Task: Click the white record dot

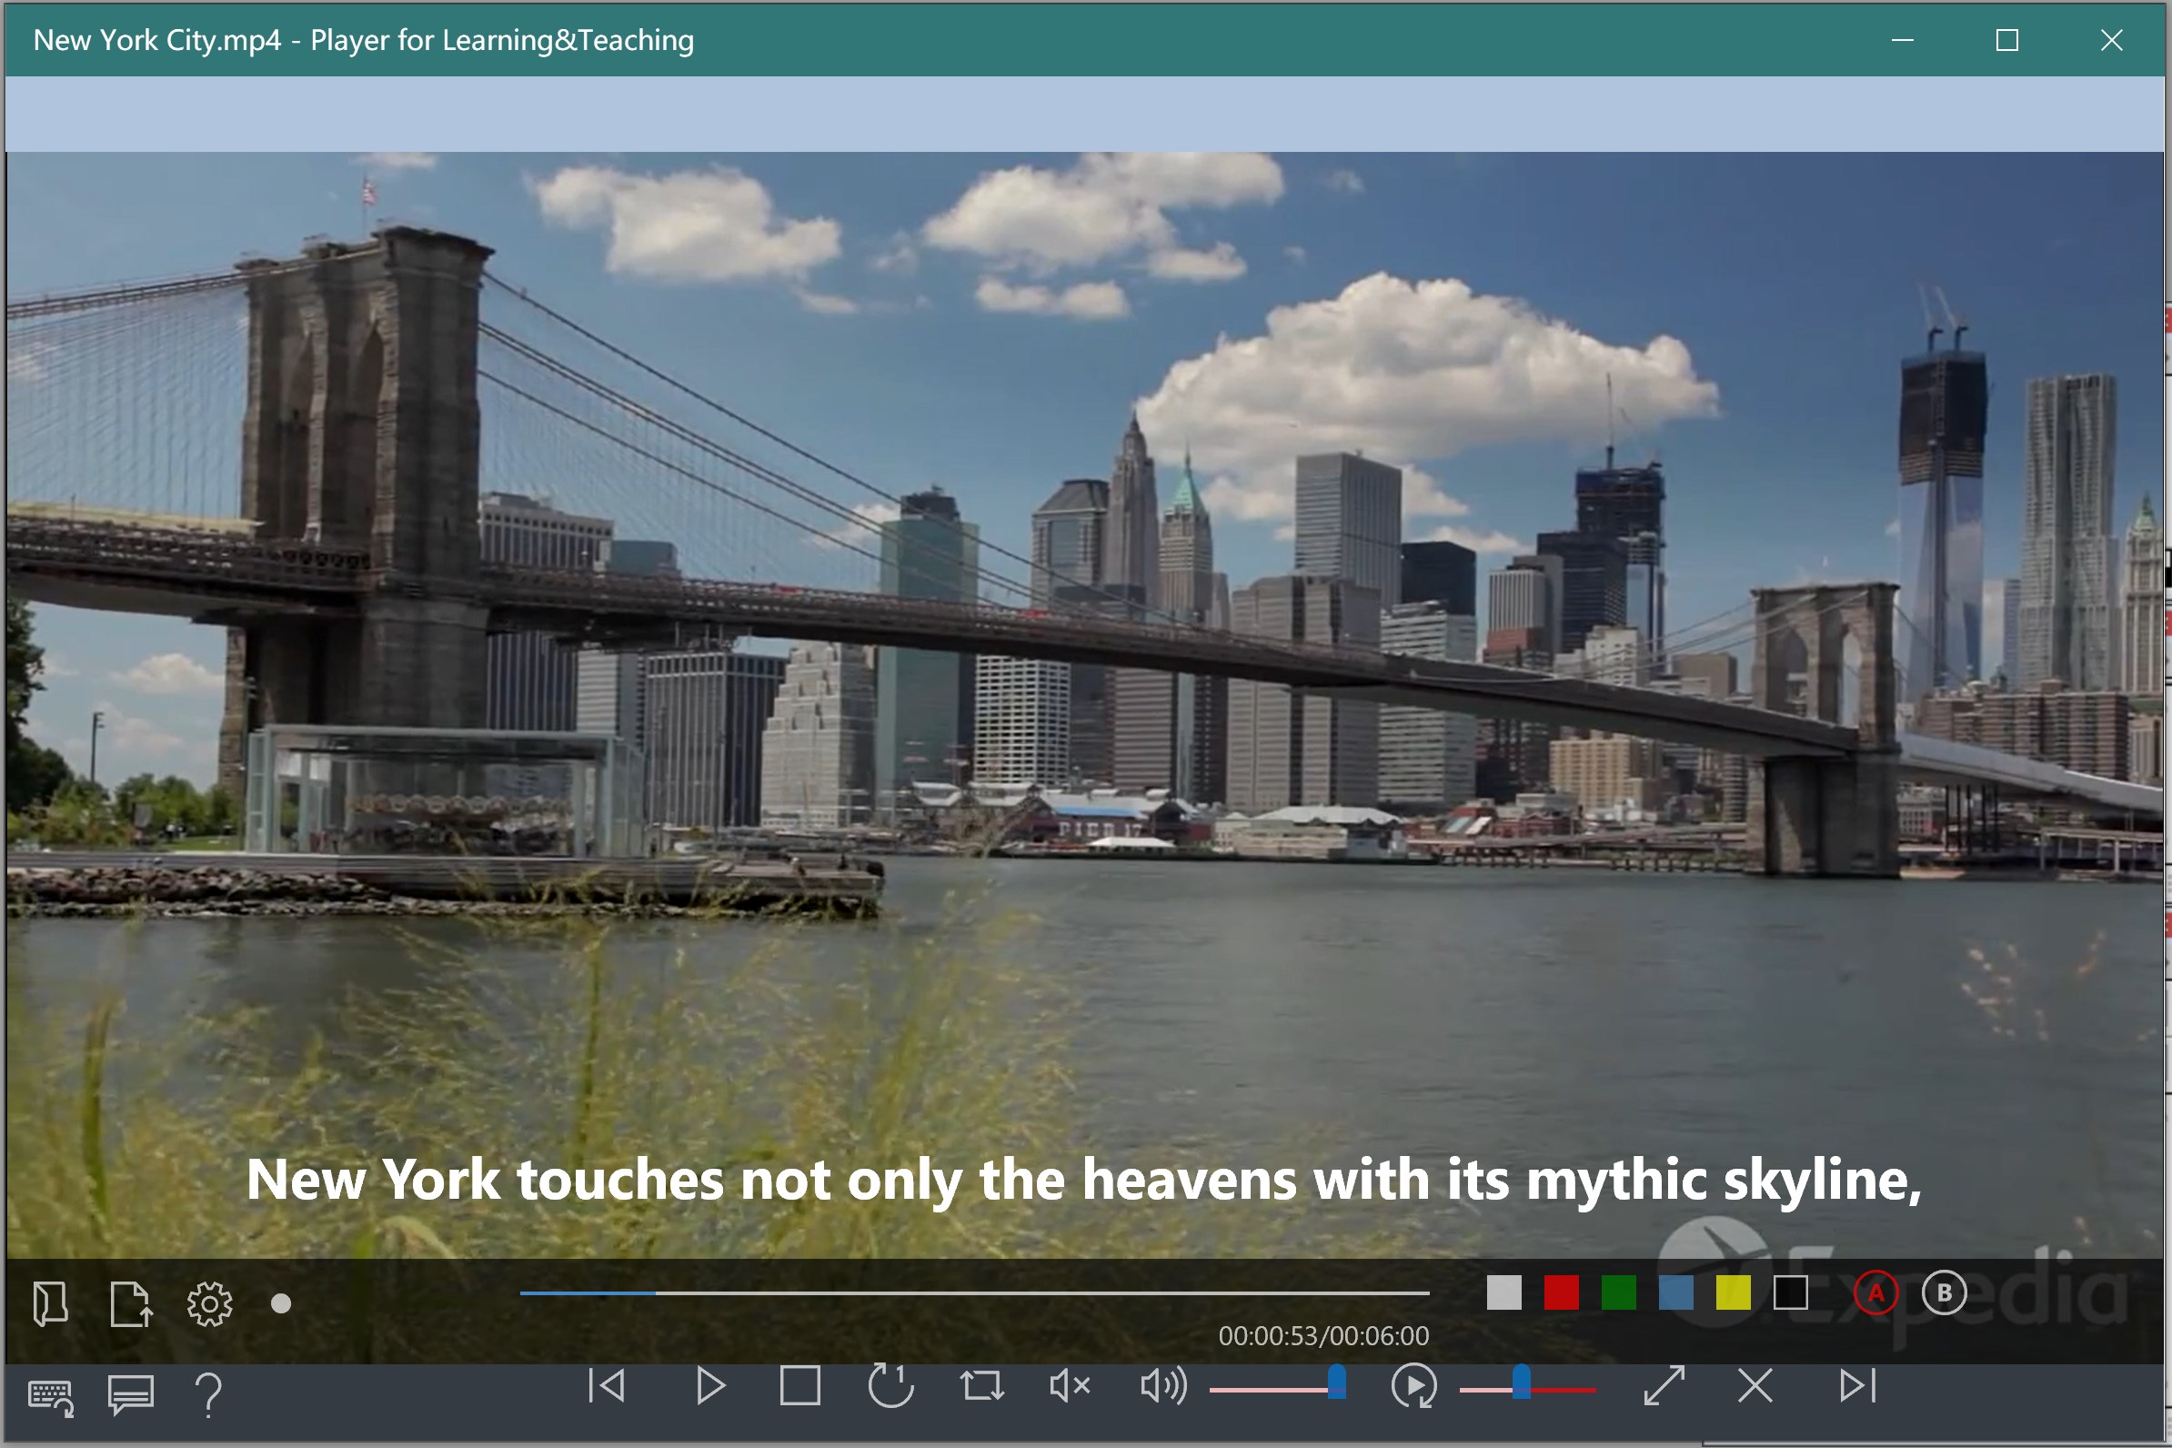Action: pos(282,1303)
